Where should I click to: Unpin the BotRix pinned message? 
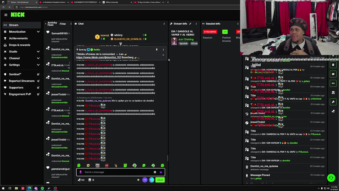pyautogui.click(x=157, y=50)
